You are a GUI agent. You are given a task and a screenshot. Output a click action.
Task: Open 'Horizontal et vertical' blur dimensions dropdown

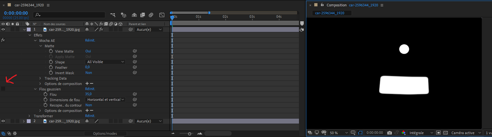point(105,100)
